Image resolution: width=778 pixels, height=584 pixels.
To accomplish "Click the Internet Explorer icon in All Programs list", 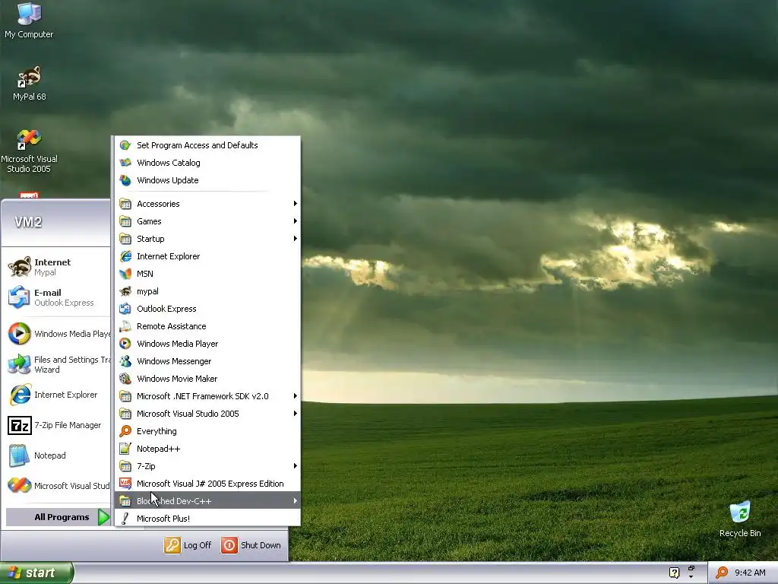I will 125,256.
